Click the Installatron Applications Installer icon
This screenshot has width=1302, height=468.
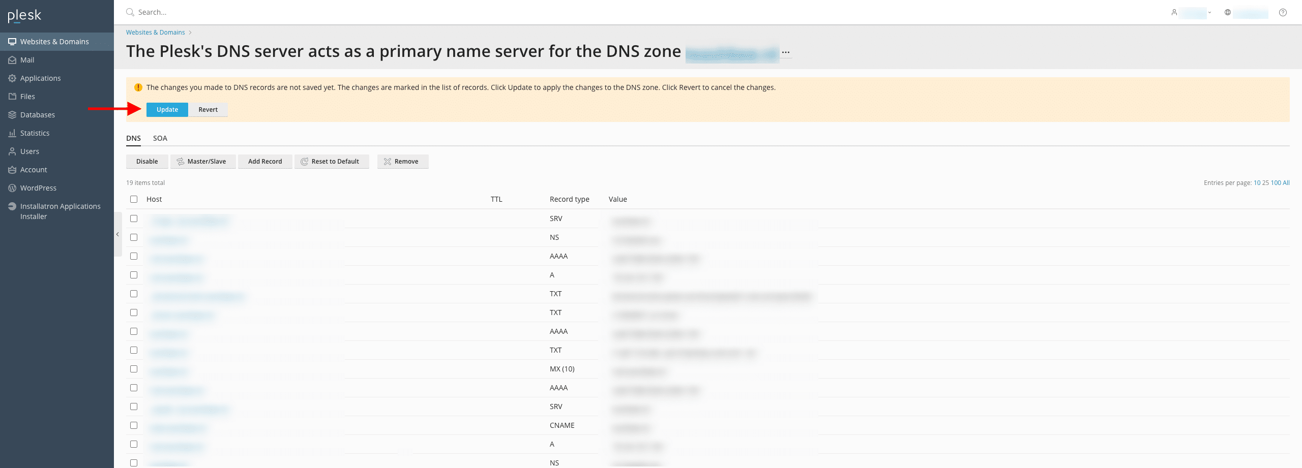pyautogui.click(x=12, y=206)
